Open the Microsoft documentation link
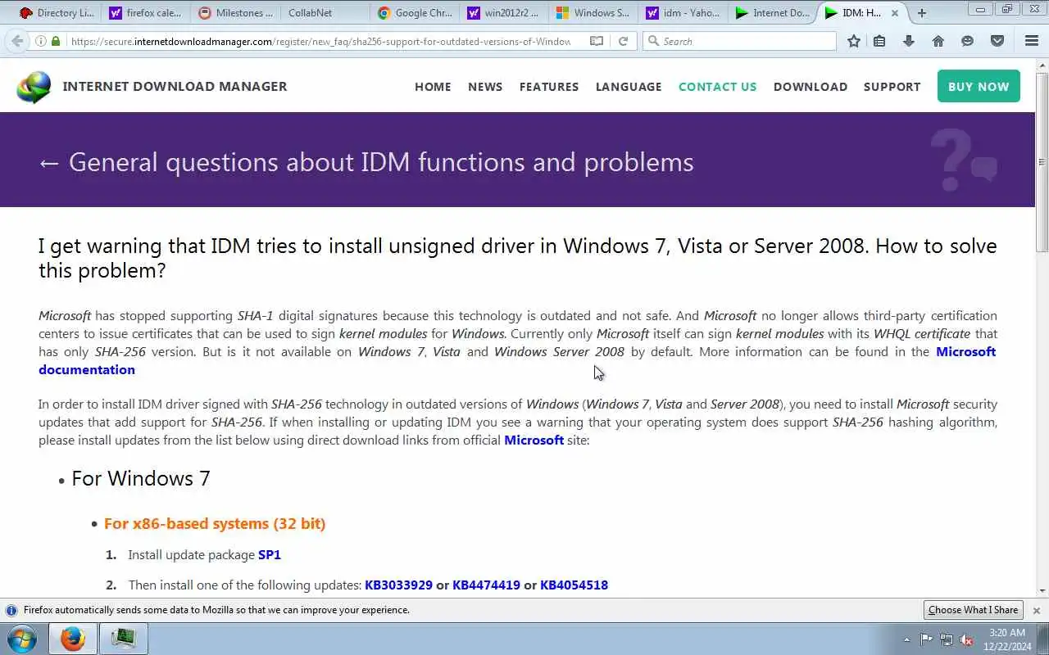 517,360
